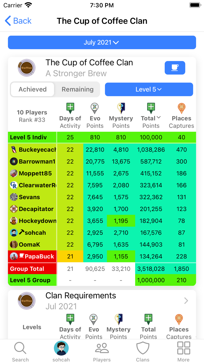Open the Search tab

tap(20, 351)
